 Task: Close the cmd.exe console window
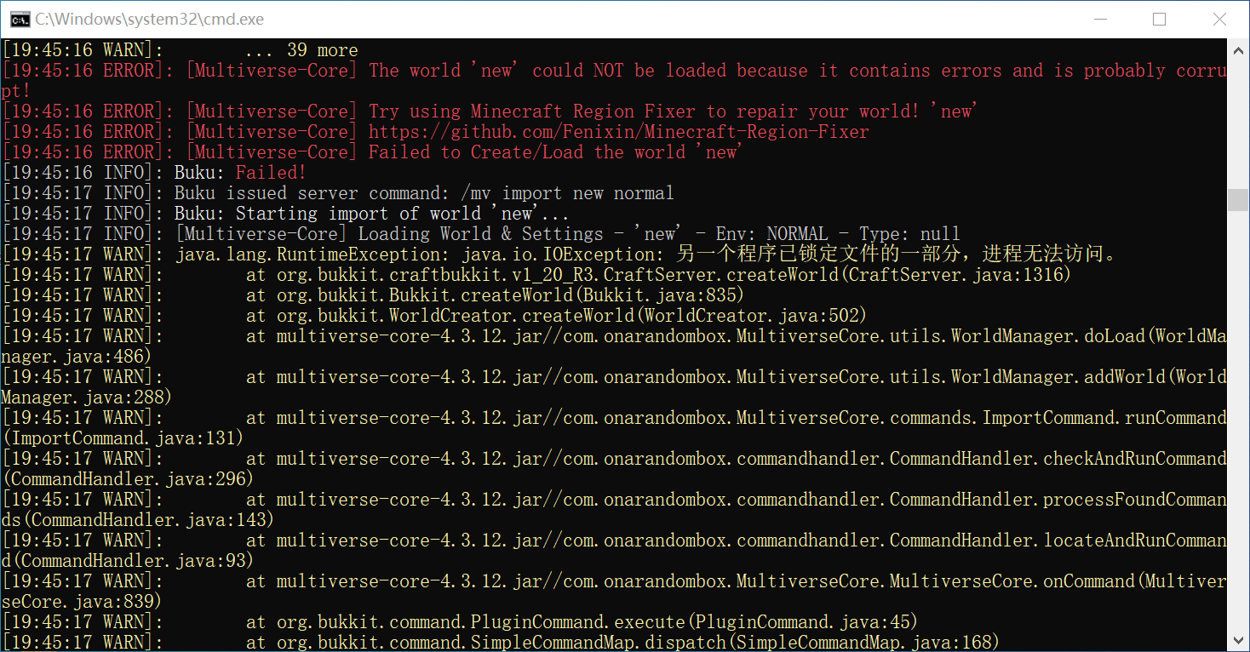pyautogui.click(x=1219, y=19)
